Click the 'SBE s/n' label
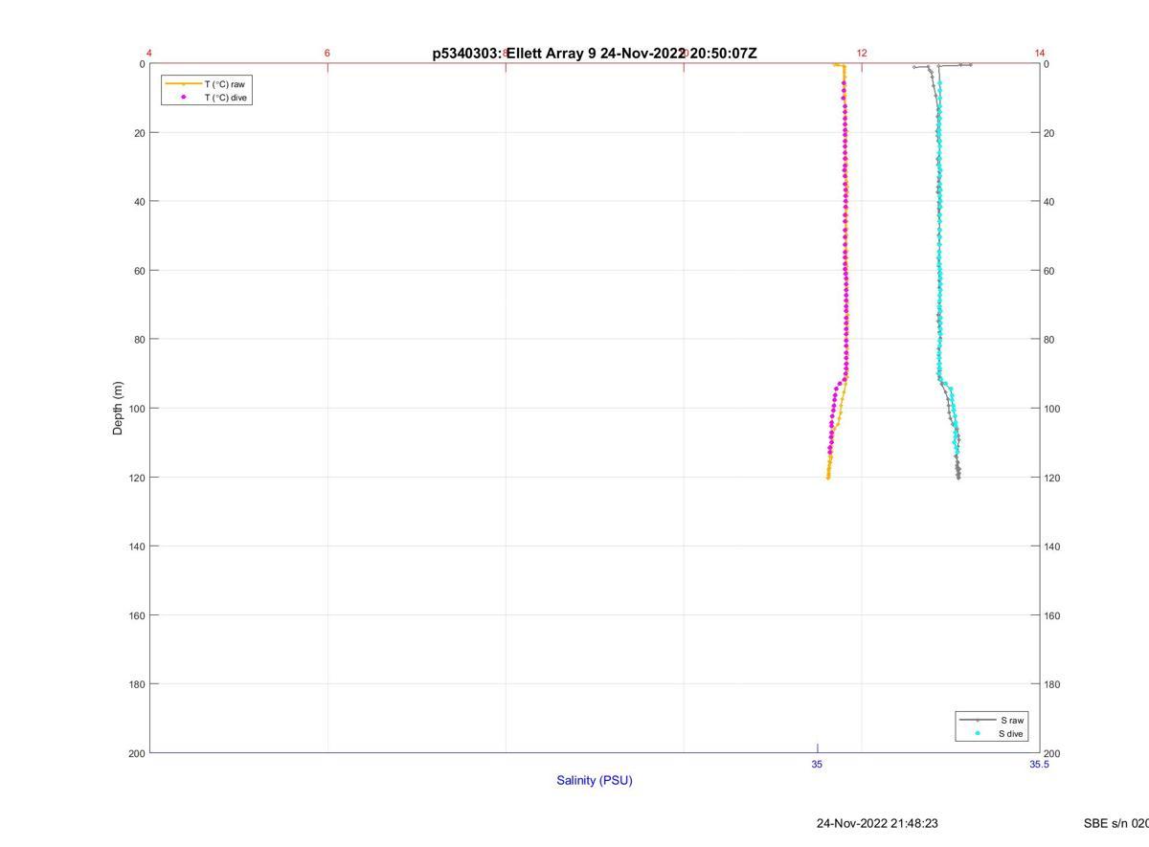The width and height of the screenshot is (1149, 847). coord(1115,823)
